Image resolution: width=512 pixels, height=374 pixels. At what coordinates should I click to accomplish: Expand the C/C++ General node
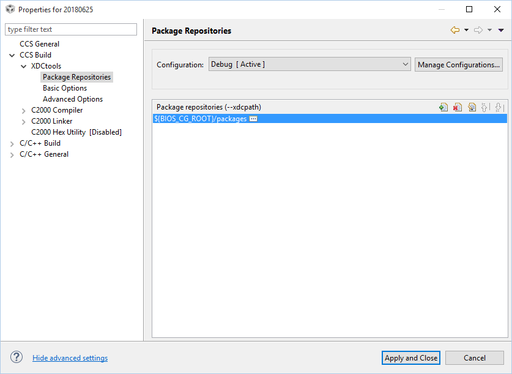click(x=12, y=155)
